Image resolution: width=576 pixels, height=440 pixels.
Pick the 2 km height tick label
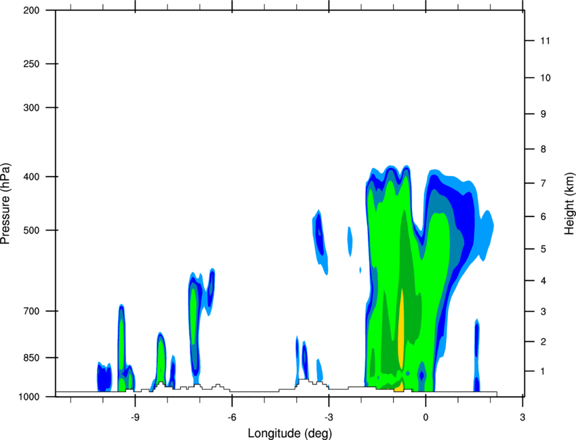click(x=543, y=342)
